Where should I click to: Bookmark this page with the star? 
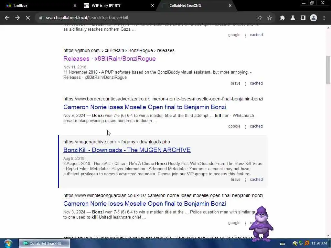tap(269, 18)
